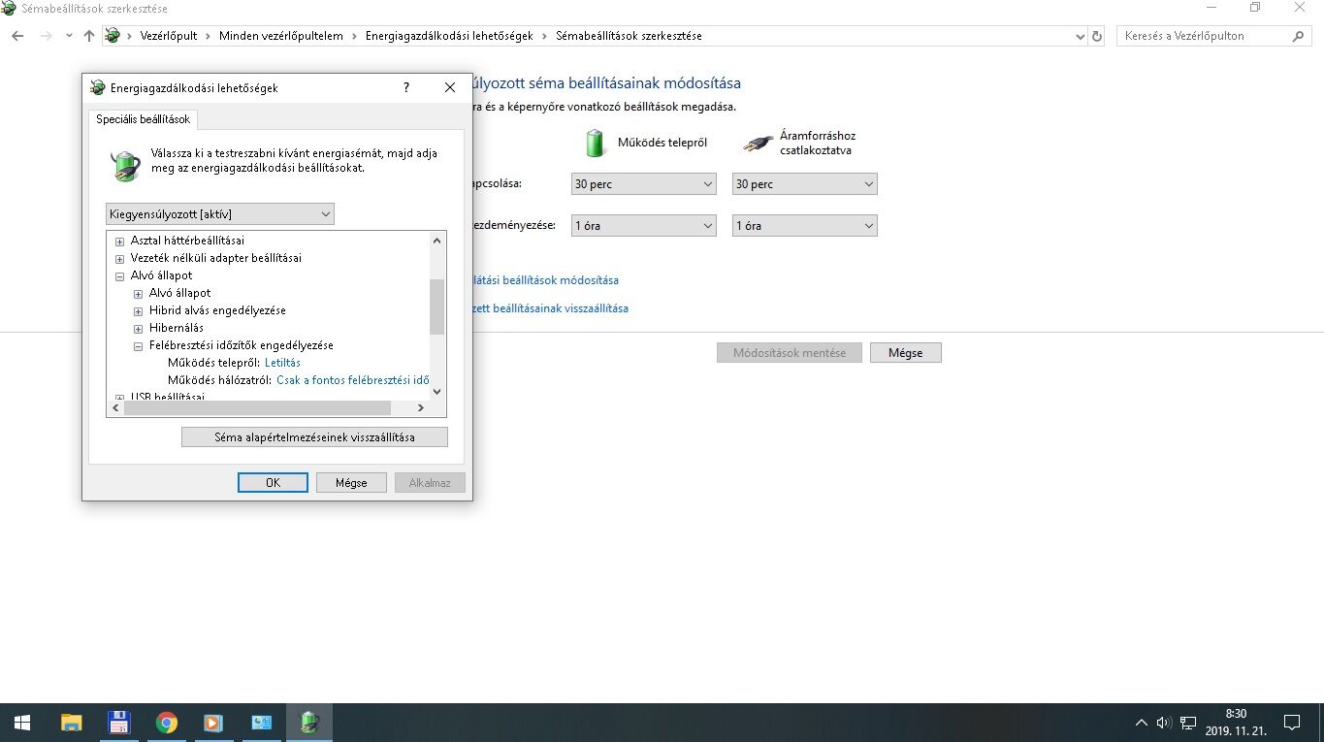Open File Explorer from taskbar

(x=71, y=723)
